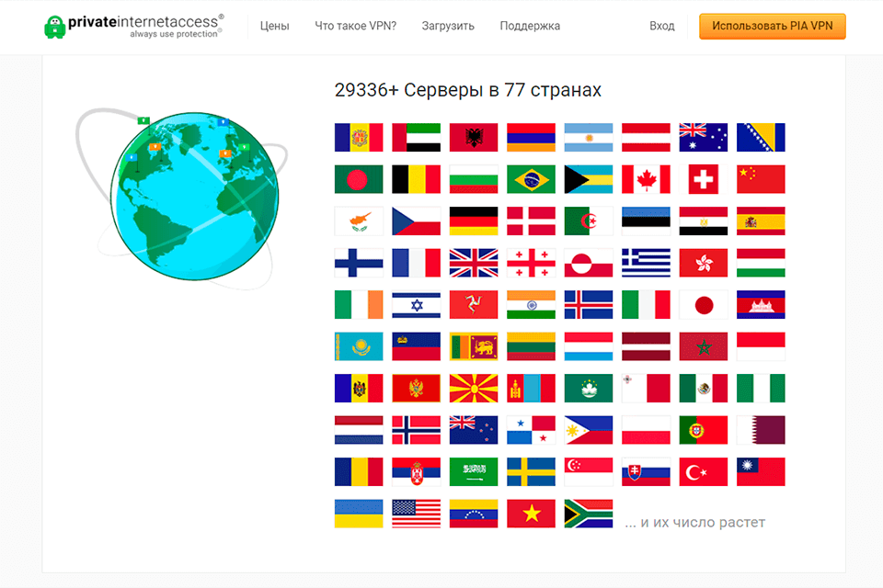Select the Hungary flag

[x=761, y=263]
